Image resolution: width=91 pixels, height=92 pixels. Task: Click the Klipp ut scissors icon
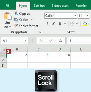[x=16, y=13]
